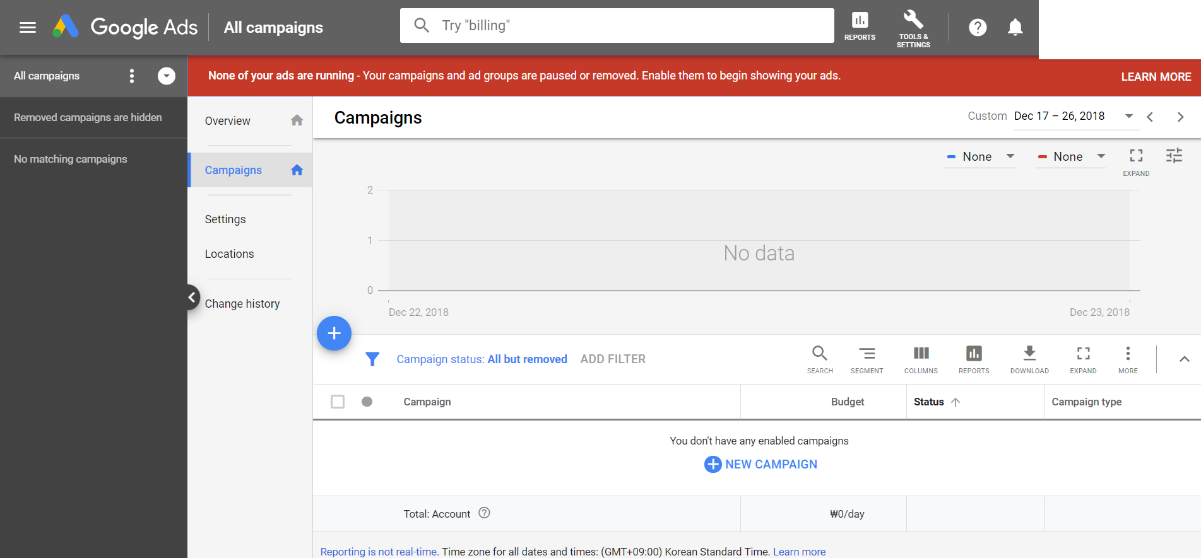The height and width of the screenshot is (558, 1201).
Task: Open the Reports icon in header
Action: 860,26
